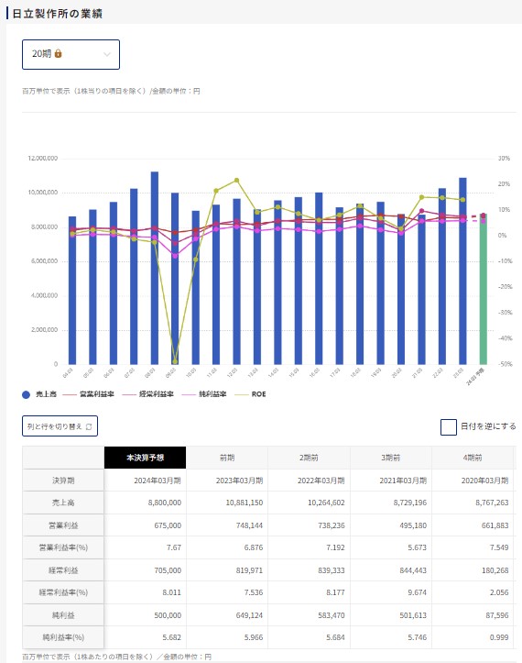Click the 08.03 sales bar, tallest in chart
The height and width of the screenshot is (663, 522).
(x=155, y=268)
